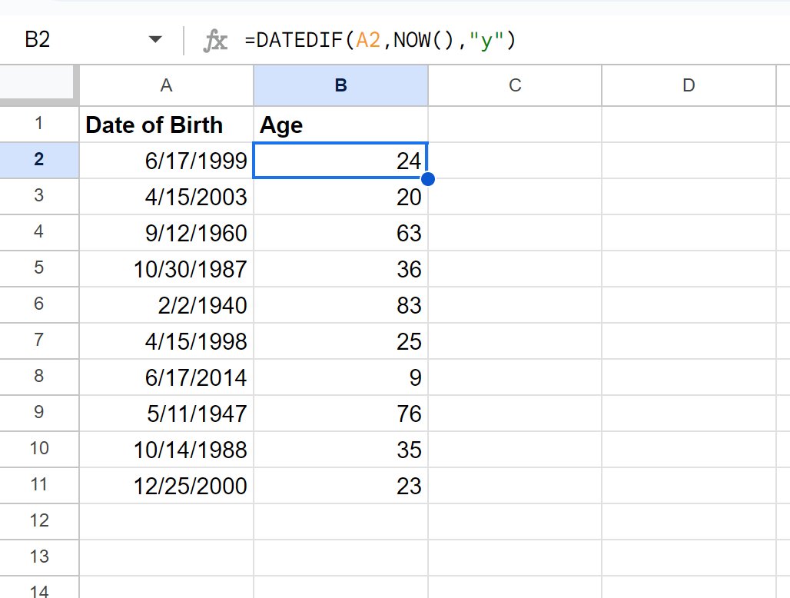Click the selected cell showing 24
Image resolution: width=790 pixels, height=598 pixels.
click(x=340, y=161)
